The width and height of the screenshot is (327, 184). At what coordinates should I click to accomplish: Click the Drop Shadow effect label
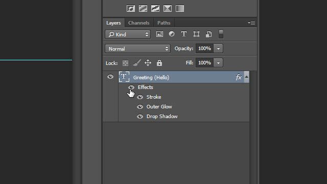coord(162,117)
